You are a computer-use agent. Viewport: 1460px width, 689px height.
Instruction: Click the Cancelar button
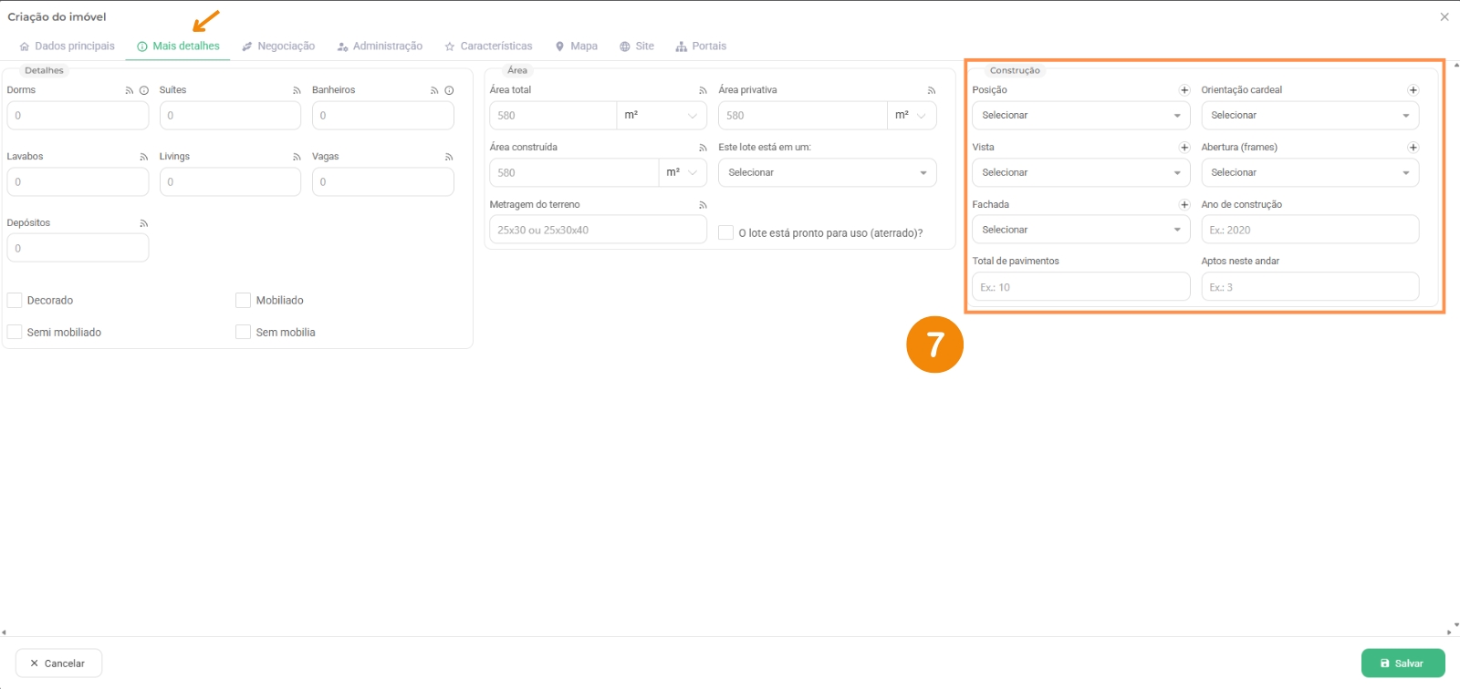click(x=58, y=663)
